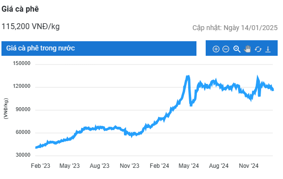Screen dimensions: 283x179
Task: Select the Feb '23 axis label
Action: (x=40, y=166)
